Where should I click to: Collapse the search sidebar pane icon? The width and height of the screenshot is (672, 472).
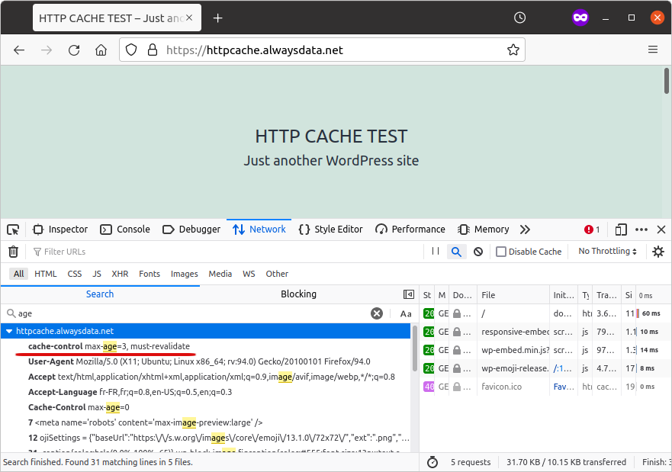click(x=409, y=294)
